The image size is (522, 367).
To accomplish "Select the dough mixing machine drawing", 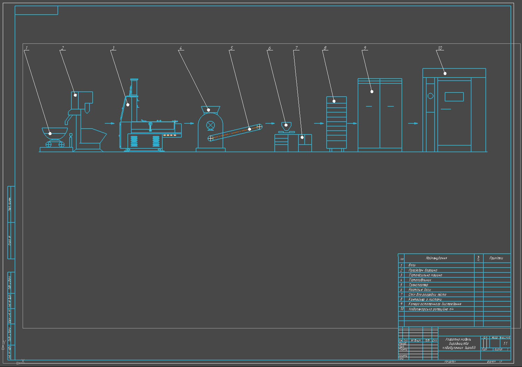I will coord(150,115).
